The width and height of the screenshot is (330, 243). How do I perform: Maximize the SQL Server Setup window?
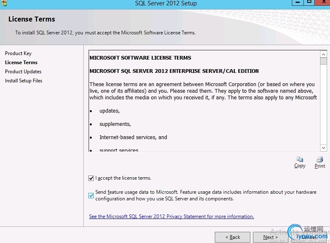coord(309,2)
